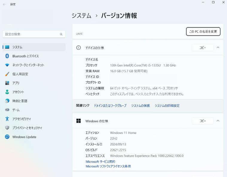Open アカウント person icon

pyautogui.click(x=7, y=92)
